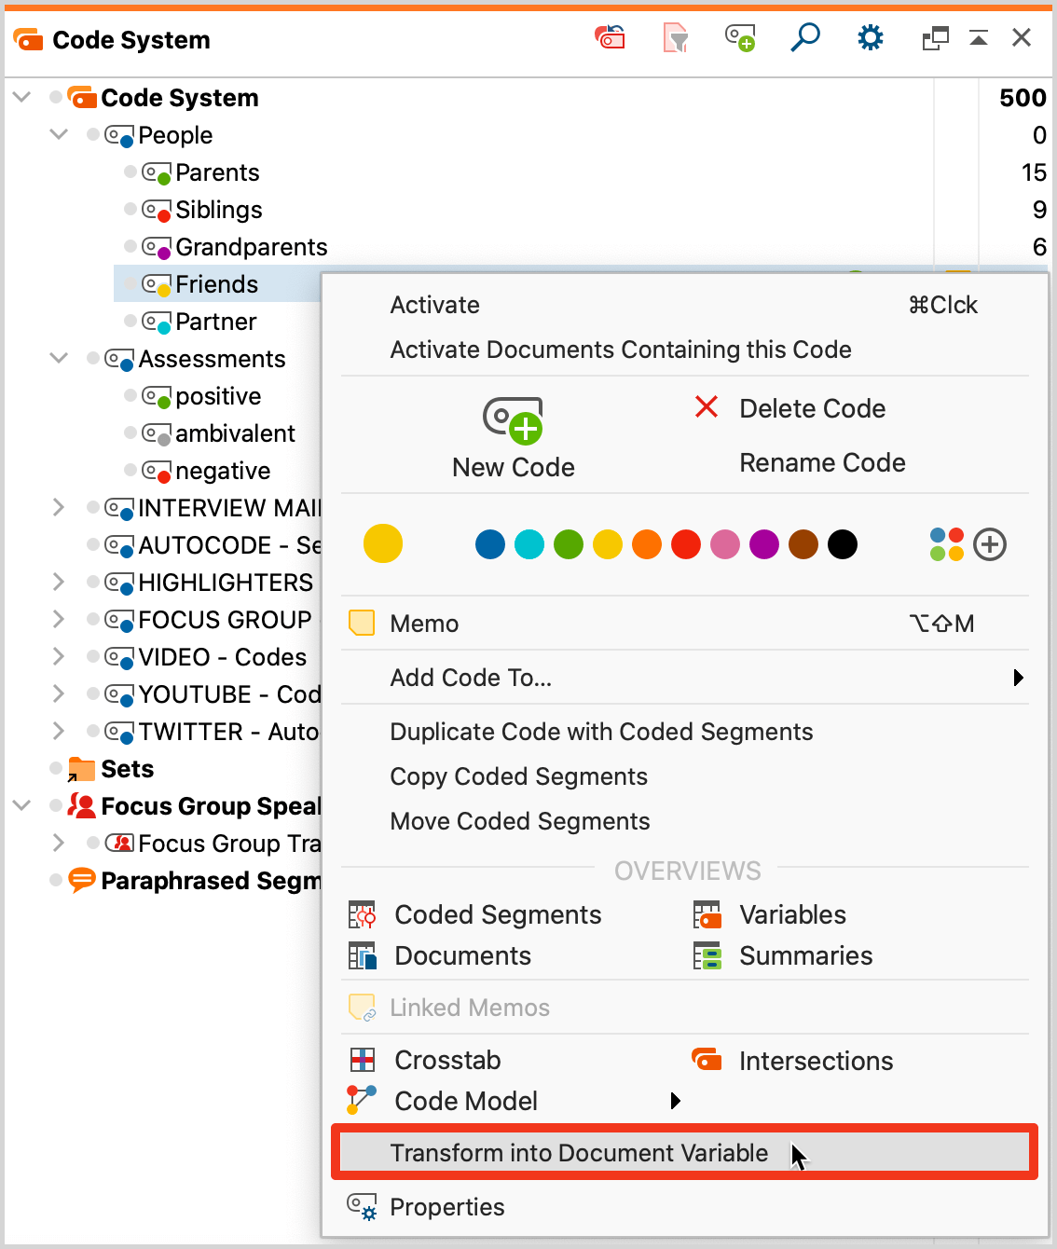Open Variables overview
This screenshot has width=1057, height=1249.
point(793,915)
